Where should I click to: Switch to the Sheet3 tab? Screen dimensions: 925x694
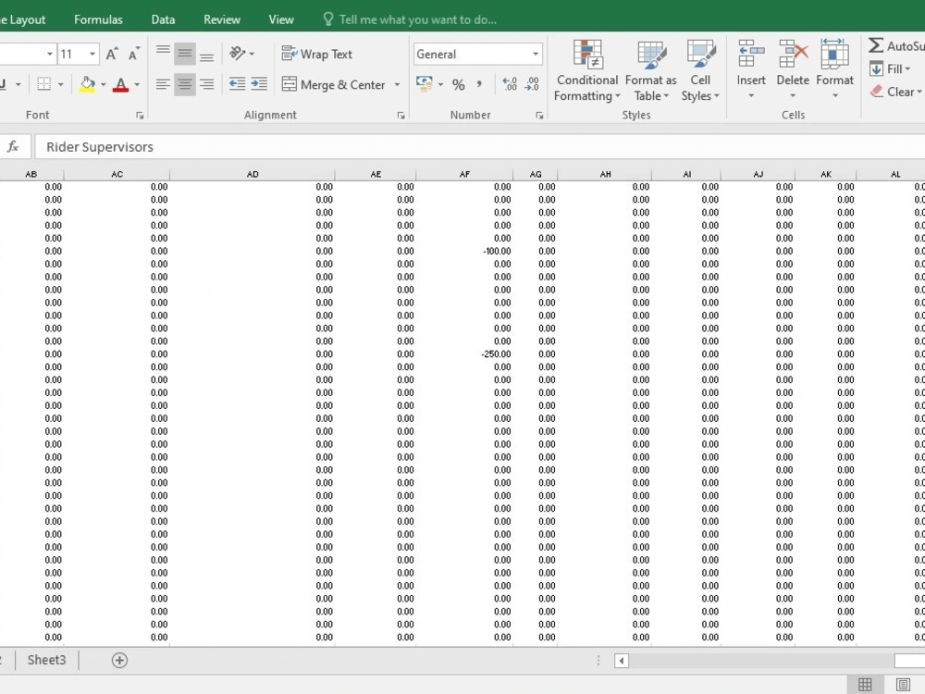point(46,660)
